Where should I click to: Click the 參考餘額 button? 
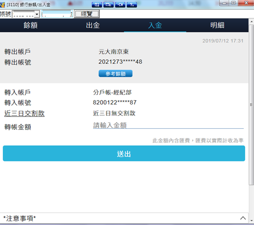pyautogui.click(x=115, y=74)
